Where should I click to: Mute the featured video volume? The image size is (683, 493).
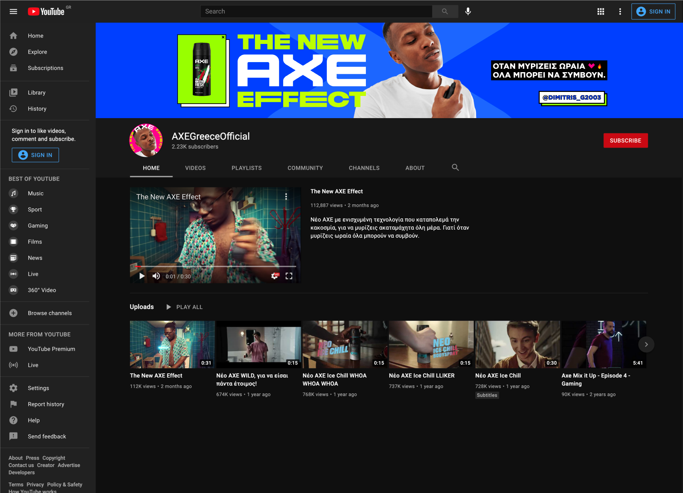156,276
